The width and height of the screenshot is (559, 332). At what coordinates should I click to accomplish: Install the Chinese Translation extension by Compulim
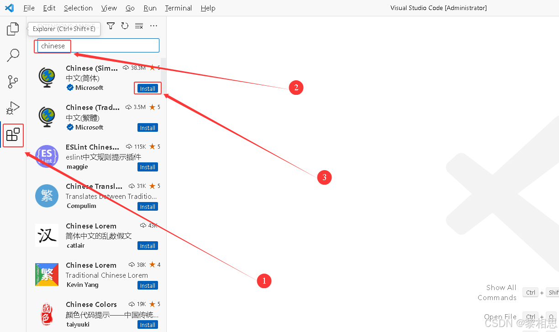pyautogui.click(x=148, y=207)
